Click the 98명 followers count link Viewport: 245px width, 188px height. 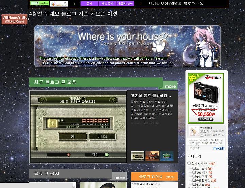click(203, 131)
